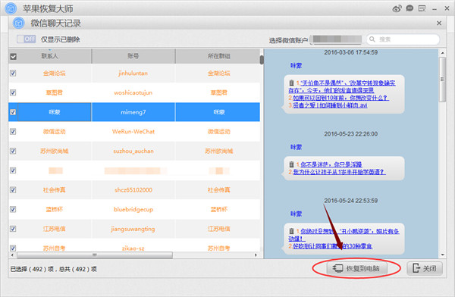Open the chat feedback bubble icon

click(x=409, y=8)
